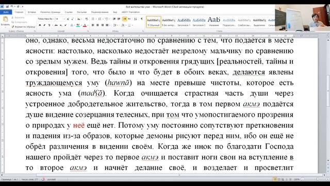Apply the Подзаголовок style

pos(229,22)
